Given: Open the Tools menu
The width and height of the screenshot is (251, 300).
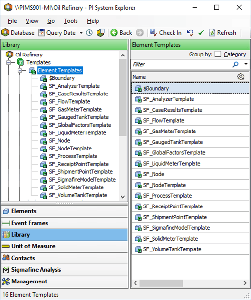Looking at the screenshot, I should pos(71,21).
